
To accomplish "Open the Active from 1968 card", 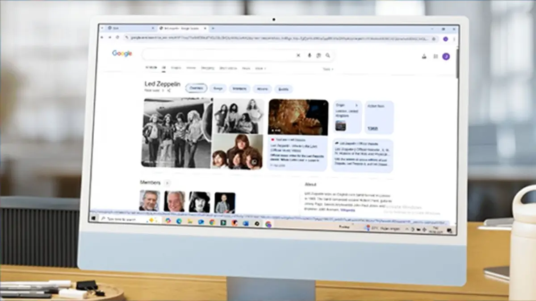I will (379, 117).
